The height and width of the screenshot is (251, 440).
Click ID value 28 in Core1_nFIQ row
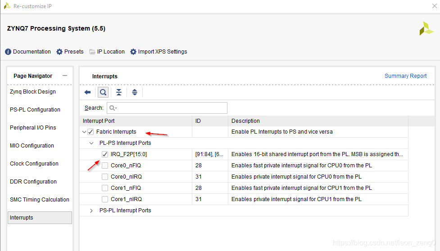click(199, 188)
